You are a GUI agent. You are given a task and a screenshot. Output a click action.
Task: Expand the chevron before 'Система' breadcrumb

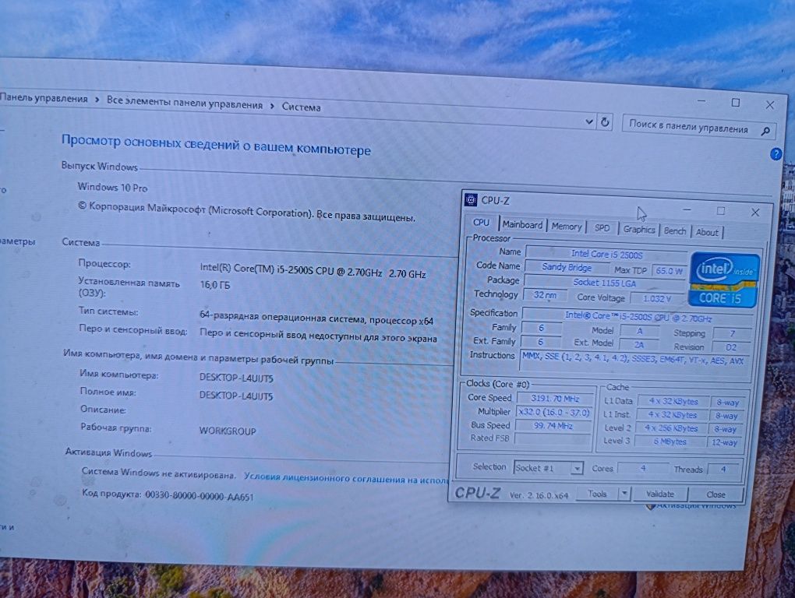click(x=272, y=107)
